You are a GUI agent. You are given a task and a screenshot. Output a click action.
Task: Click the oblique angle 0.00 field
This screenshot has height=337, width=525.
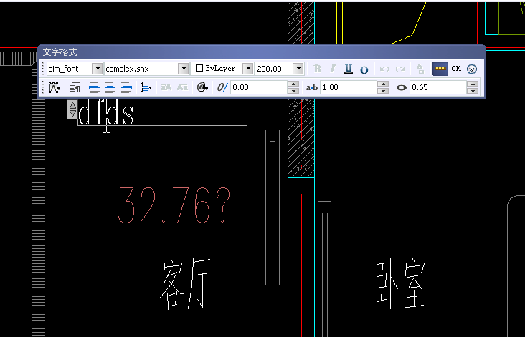tap(259, 87)
